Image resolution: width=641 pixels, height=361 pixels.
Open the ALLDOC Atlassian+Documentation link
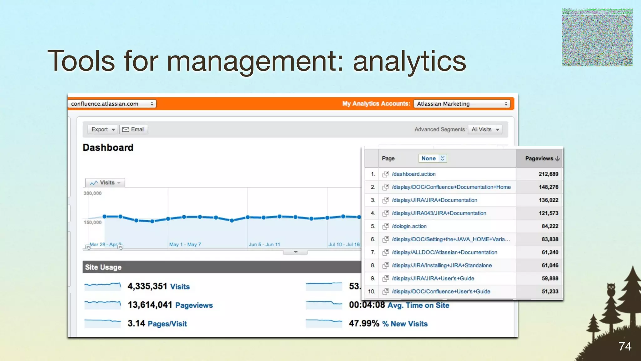pos(444,252)
